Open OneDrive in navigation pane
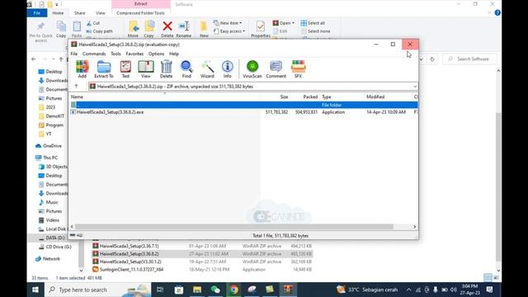Viewport: 528px width, 297px height. (49, 146)
